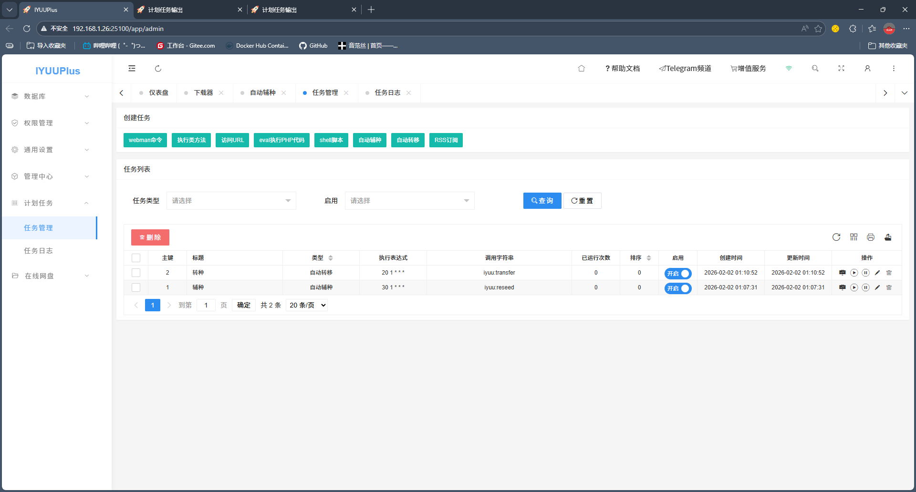This screenshot has height=492, width=916.
Task: Tick the checkbox for the 辅种 row
Action: [136, 287]
